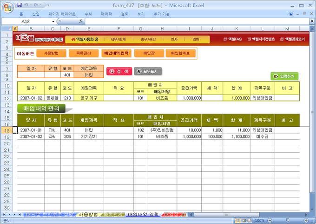316x224 pixels.
Task: Open the 엑셀FAQ link
Action: tap(232, 39)
